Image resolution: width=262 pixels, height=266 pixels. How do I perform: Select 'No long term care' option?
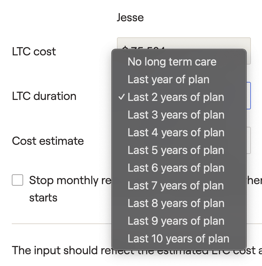click(172, 62)
